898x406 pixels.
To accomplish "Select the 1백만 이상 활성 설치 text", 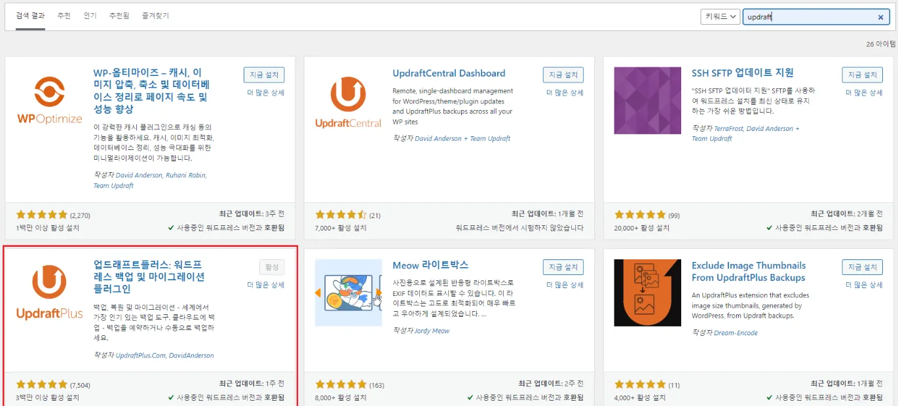I will point(47,228).
